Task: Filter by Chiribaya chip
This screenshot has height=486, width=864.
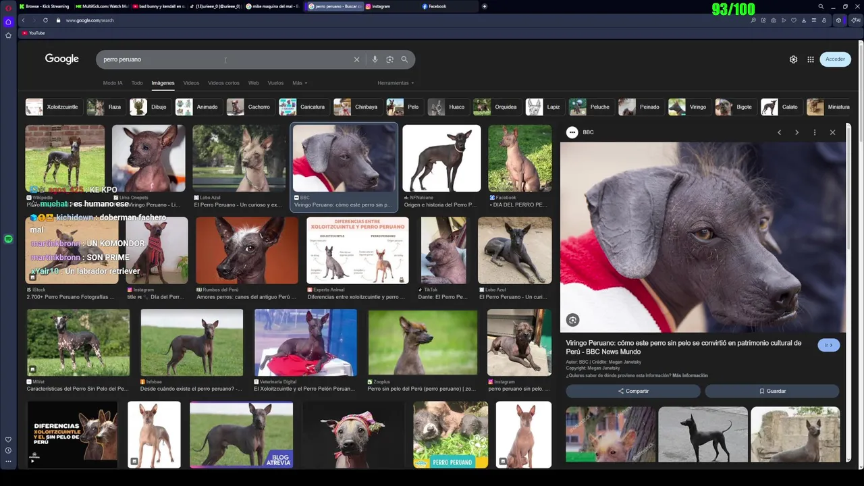Action: coord(356,107)
